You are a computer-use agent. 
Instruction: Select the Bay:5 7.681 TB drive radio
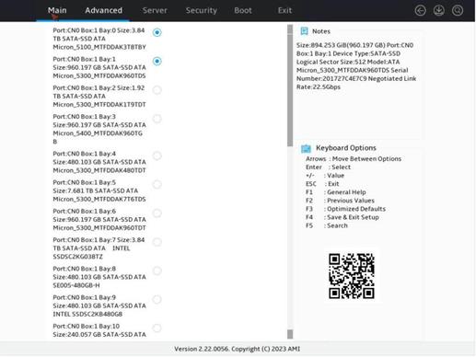[157, 184]
